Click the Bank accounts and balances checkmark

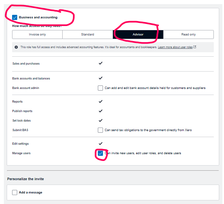point(100,78)
